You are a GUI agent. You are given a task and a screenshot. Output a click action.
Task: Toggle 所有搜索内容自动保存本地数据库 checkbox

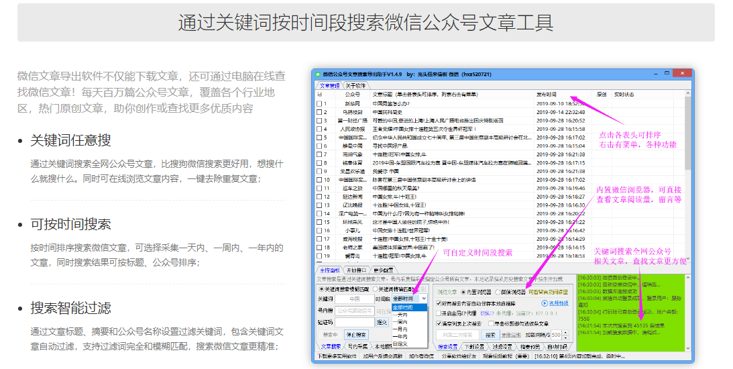coord(439,303)
